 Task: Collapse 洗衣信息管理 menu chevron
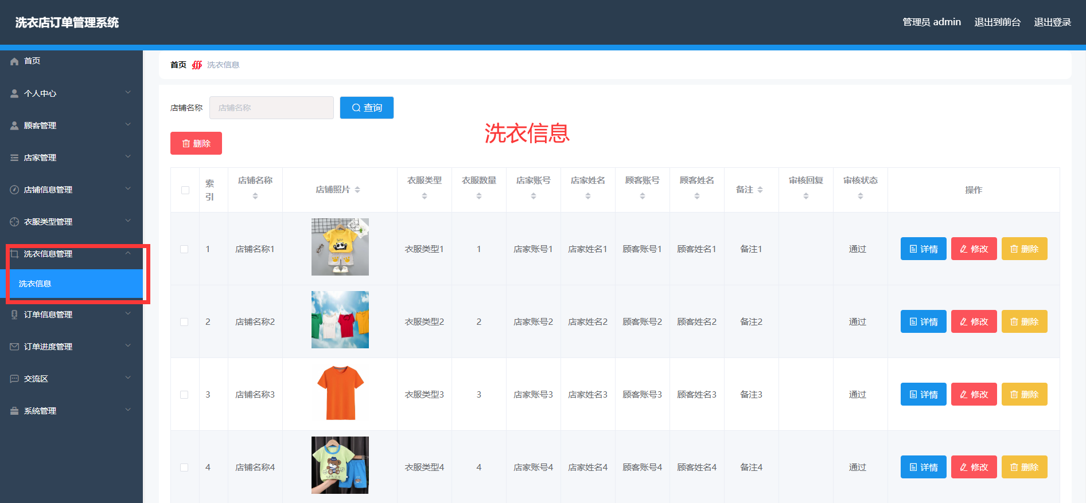[x=128, y=253]
